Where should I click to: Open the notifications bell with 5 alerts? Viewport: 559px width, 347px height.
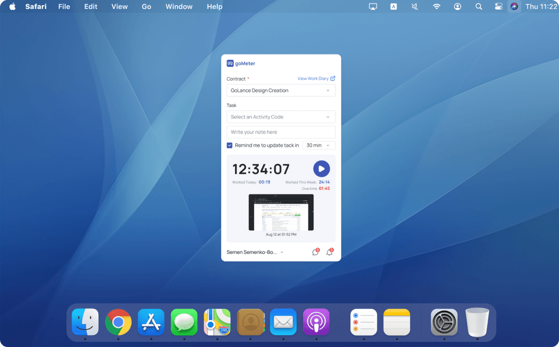tap(330, 252)
